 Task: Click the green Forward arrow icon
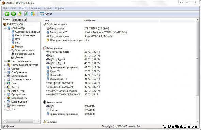[x=13, y=14]
